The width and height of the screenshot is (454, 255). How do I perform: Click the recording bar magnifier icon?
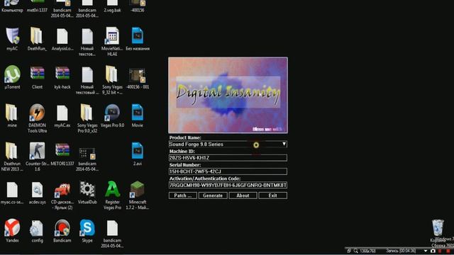pyautogui.click(x=355, y=251)
